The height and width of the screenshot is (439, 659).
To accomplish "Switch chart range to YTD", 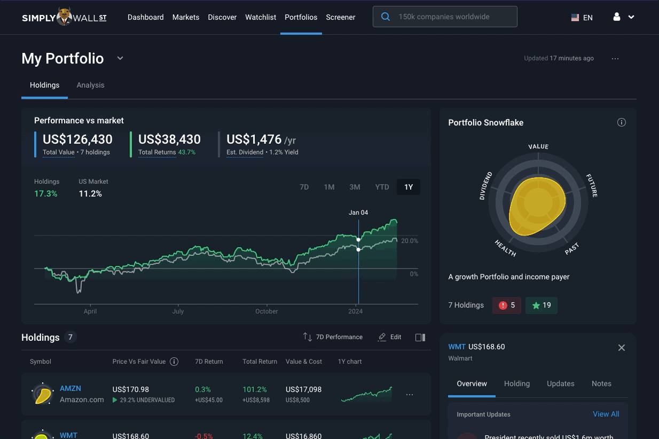I will click(382, 187).
